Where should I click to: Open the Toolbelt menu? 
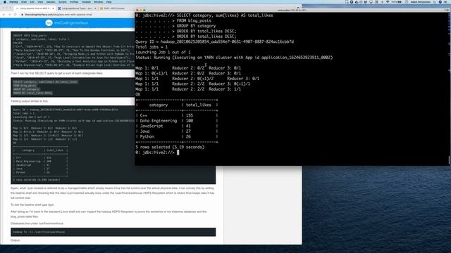click(x=86, y=1)
